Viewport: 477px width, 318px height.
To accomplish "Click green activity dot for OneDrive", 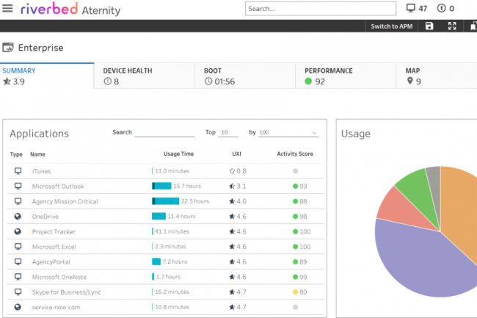I will click(295, 217).
